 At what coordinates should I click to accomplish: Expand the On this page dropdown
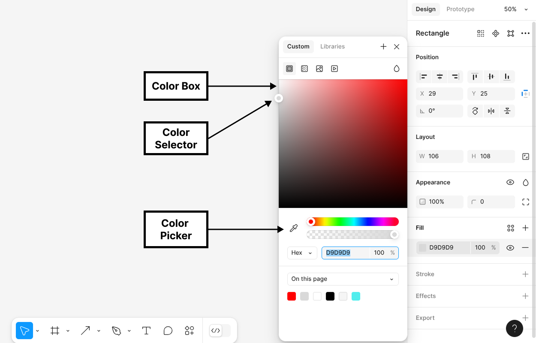point(343,279)
